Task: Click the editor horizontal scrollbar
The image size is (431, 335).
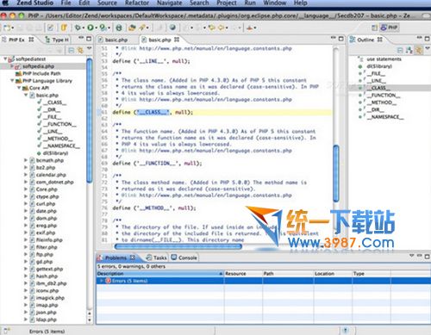Action: 178,246
